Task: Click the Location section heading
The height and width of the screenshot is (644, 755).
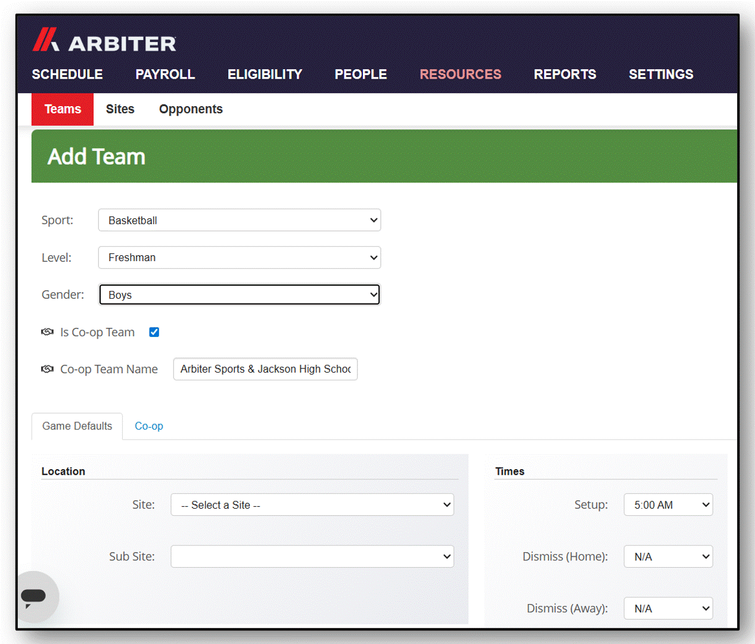Action: pos(63,471)
